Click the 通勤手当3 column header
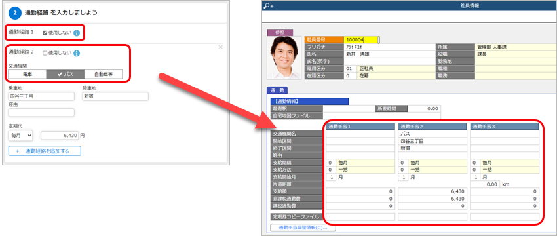This screenshot has height=236, width=557. (x=505, y=127)
